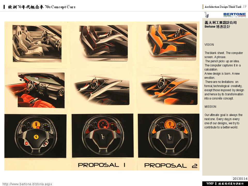Click the yellow Ferrari horse badge on steering wheel
248x186 pixels.
[36, 137]
